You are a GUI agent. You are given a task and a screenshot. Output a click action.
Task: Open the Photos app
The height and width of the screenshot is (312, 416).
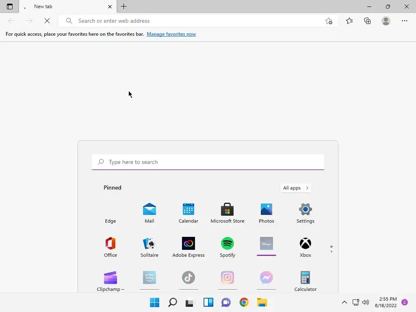[x=266, y=213]
